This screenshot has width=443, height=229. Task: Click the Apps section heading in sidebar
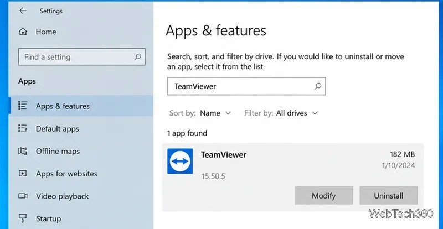[27, 81]
